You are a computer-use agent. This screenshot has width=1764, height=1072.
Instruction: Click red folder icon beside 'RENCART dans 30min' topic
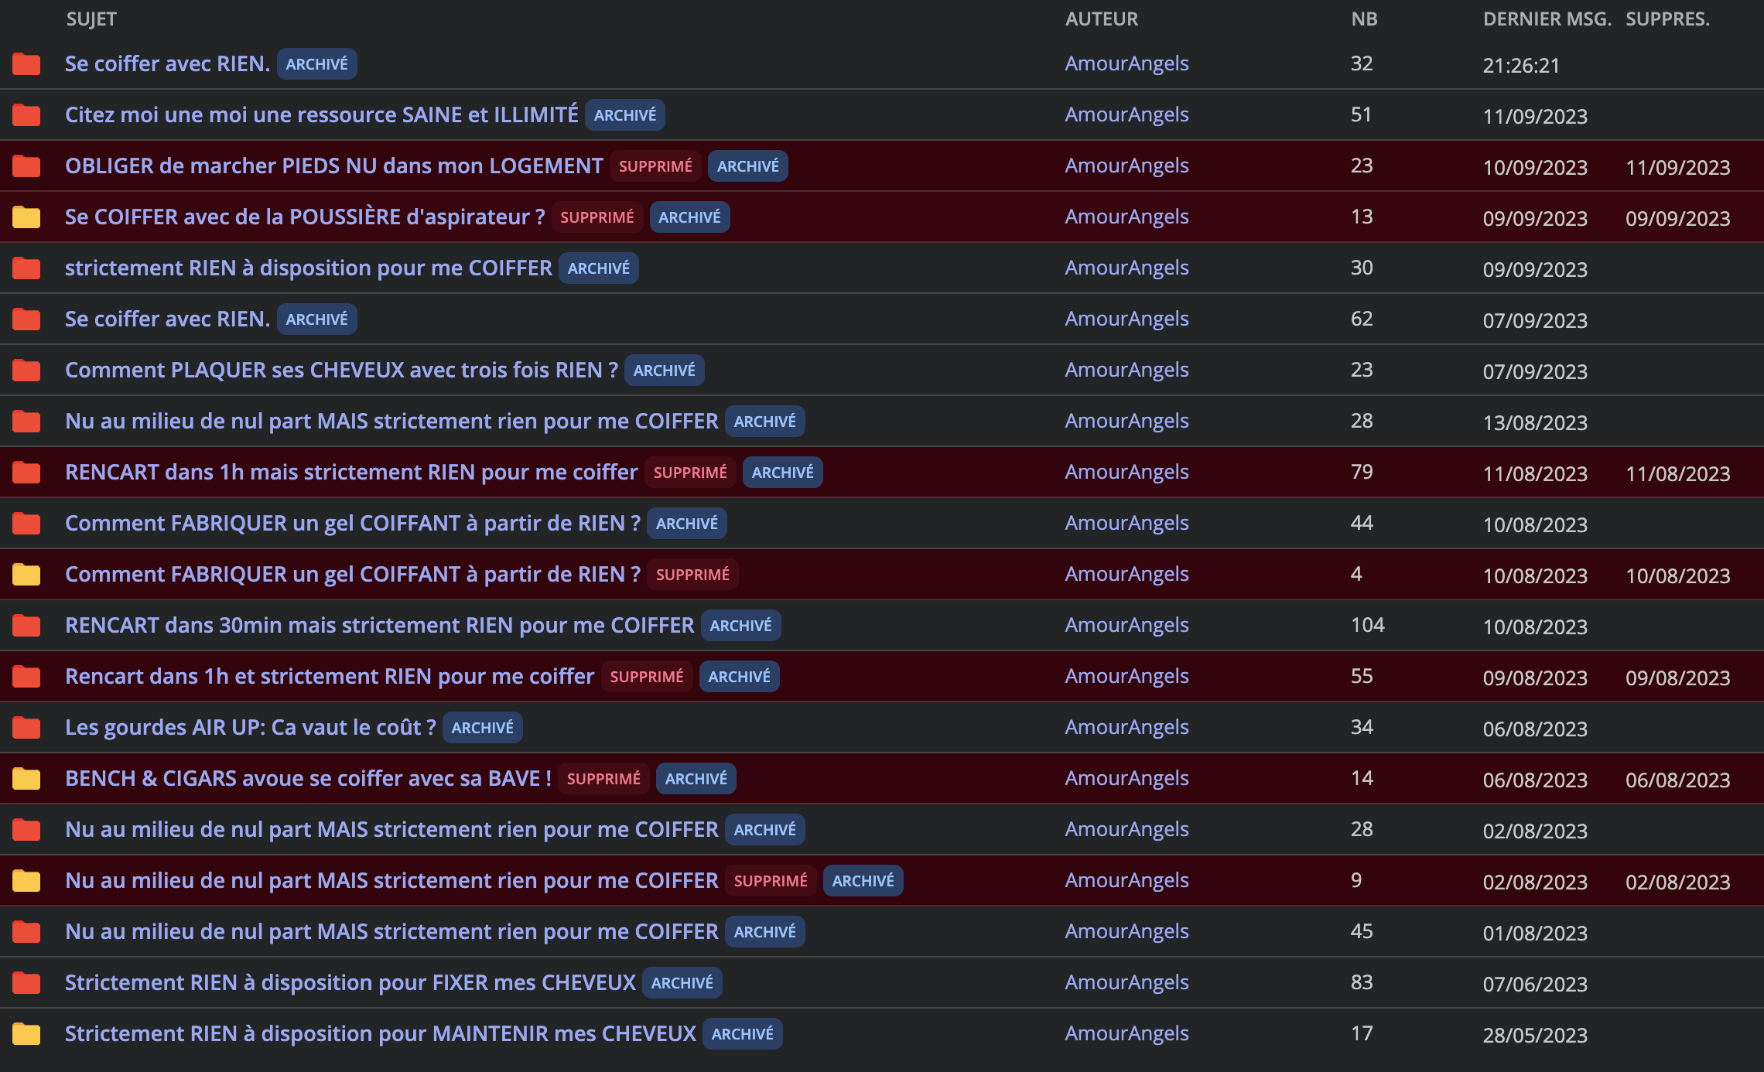click(x=26, y=626)
